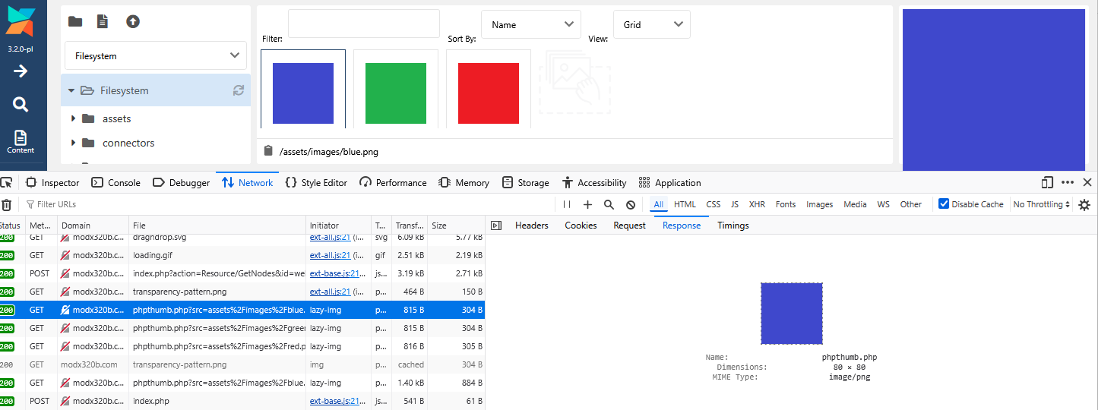Screen dimensions: 1098x410
Task: Switch to the Console devtools tab
Action: point(116,183)
